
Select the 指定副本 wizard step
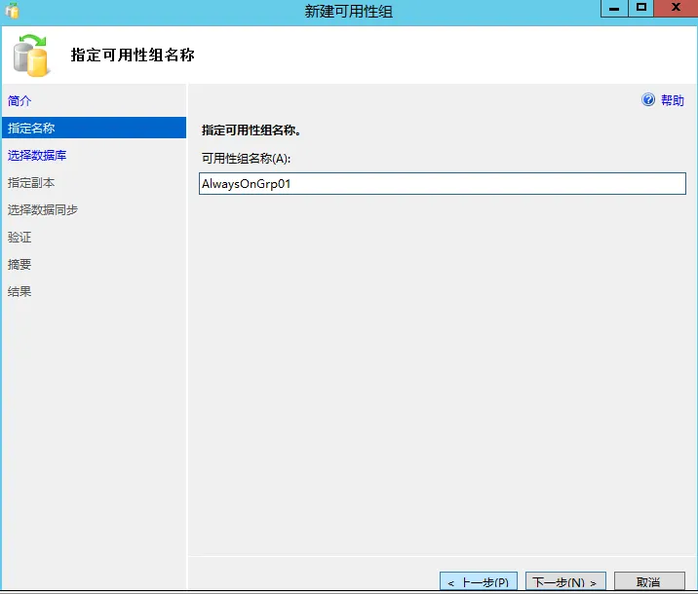click(31, 183)
